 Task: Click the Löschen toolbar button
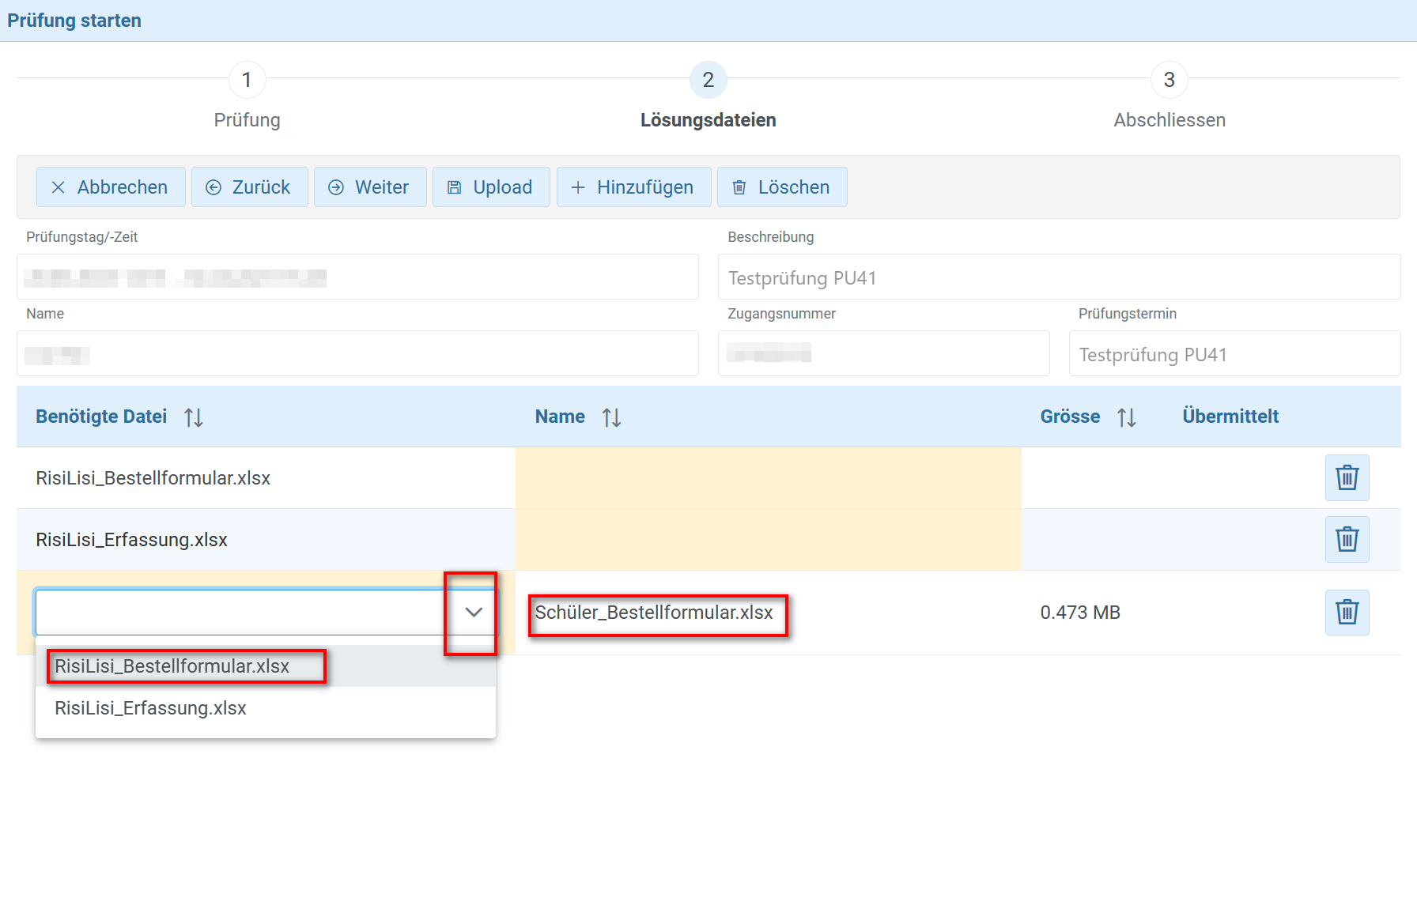point(782,187)
